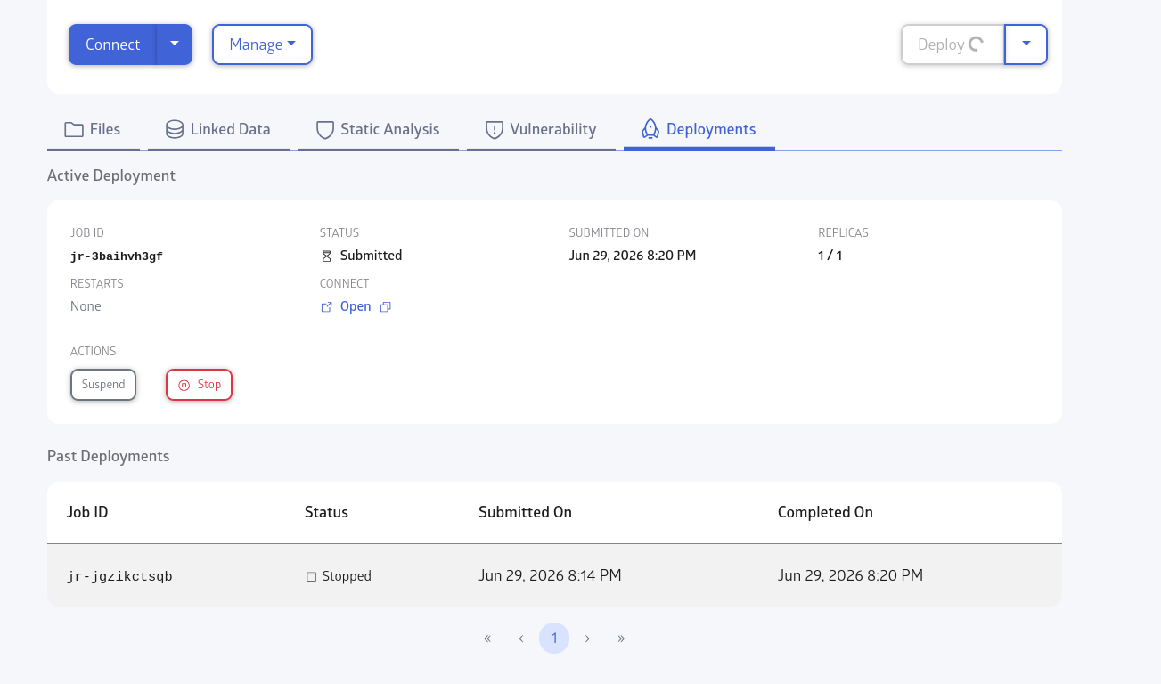Click the Submitted On column header
This screenshot has height=684, width=1161.
coord(525,512)
